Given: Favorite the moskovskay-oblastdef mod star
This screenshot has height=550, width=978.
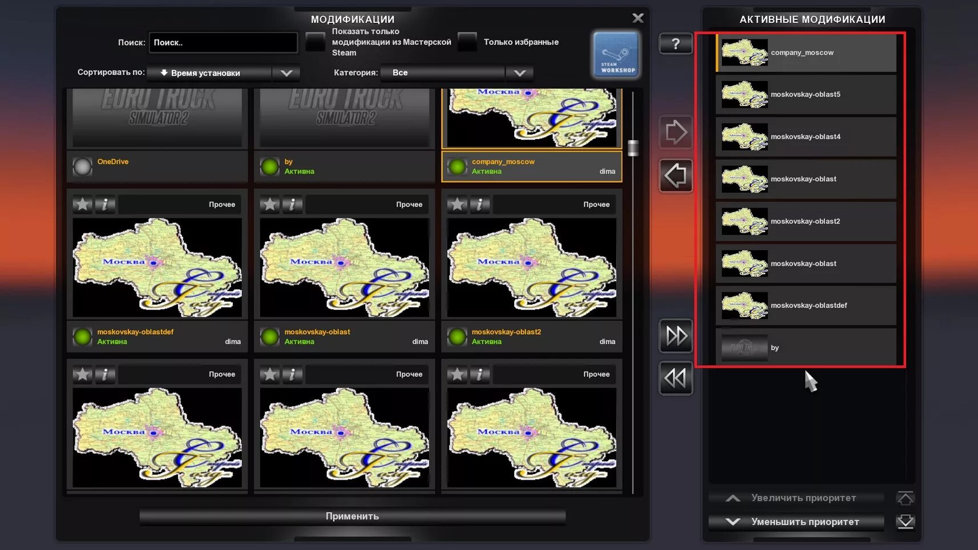Looking at the screenshot, I should [83, 204].
